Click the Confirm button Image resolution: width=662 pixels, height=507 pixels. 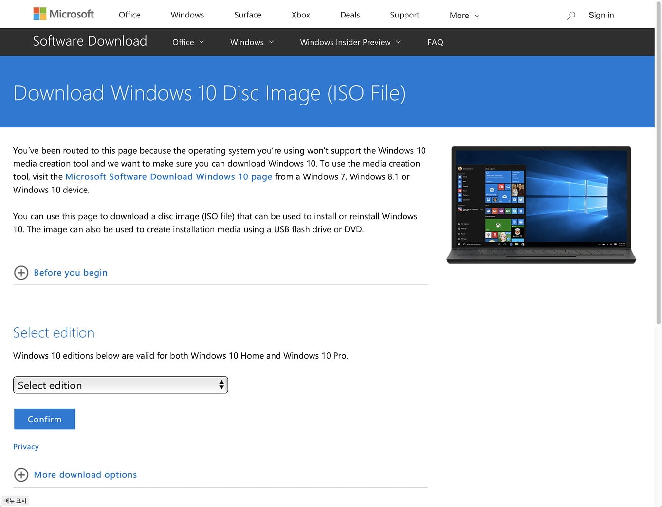coord(45,419)
